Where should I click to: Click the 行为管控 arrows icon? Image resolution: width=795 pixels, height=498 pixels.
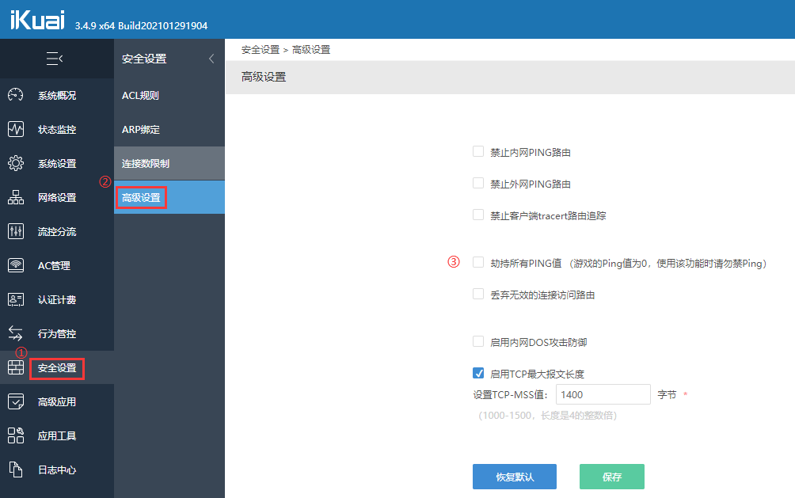16,333
